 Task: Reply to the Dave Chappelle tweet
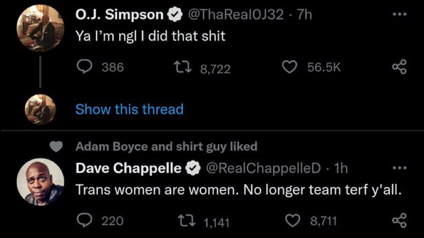[x=84, y=220]
